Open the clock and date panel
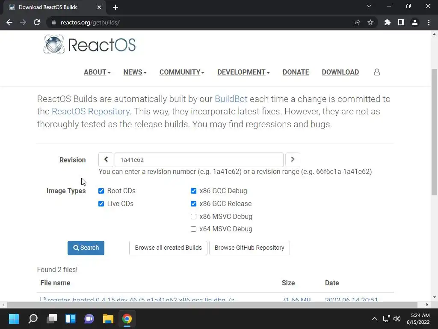 418,319
